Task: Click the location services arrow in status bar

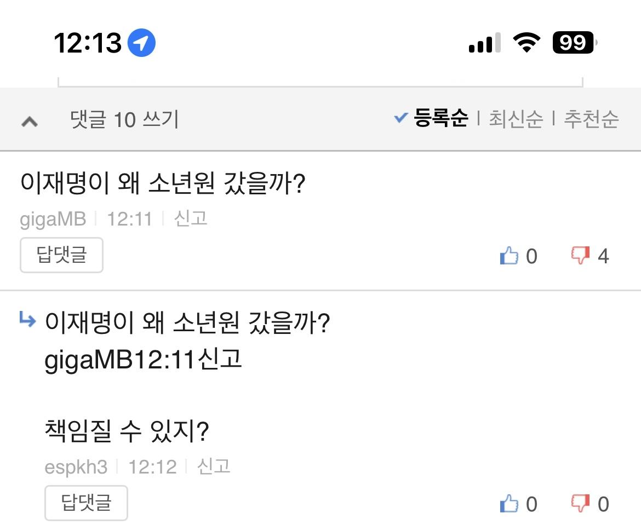Action: 141,42
